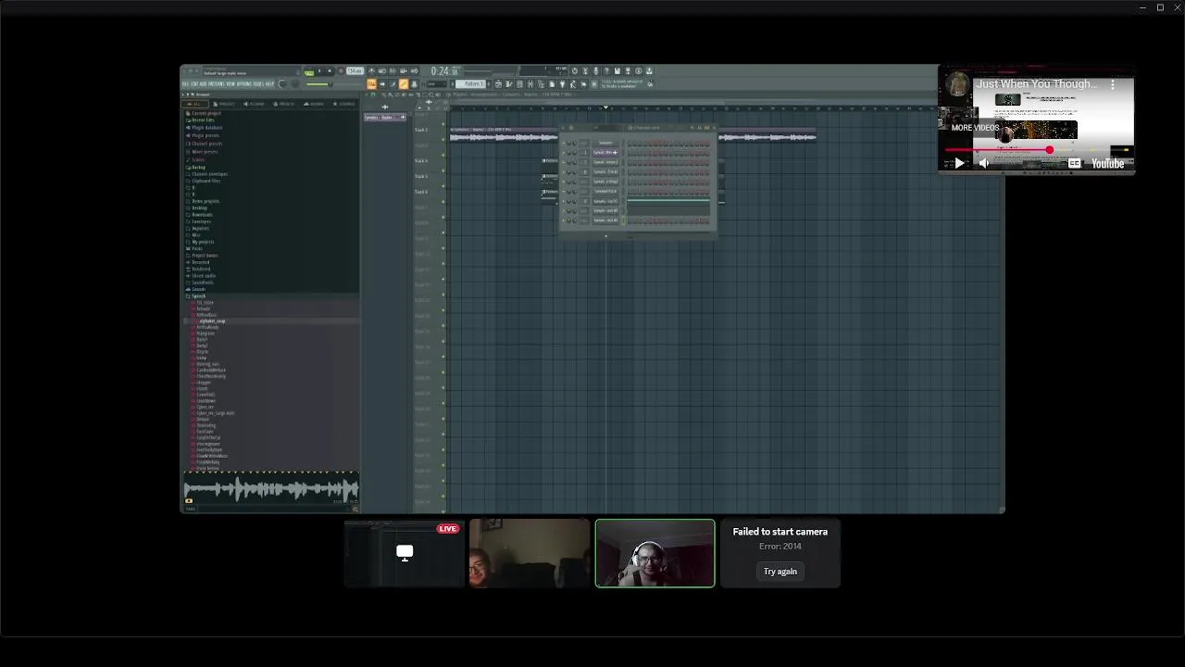Click the YouTube logo link in player
1185x667 pixels.
click(1107, 163)
